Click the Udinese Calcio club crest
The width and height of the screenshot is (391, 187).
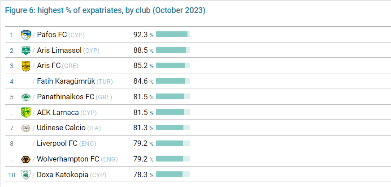[x=26, y=128]
